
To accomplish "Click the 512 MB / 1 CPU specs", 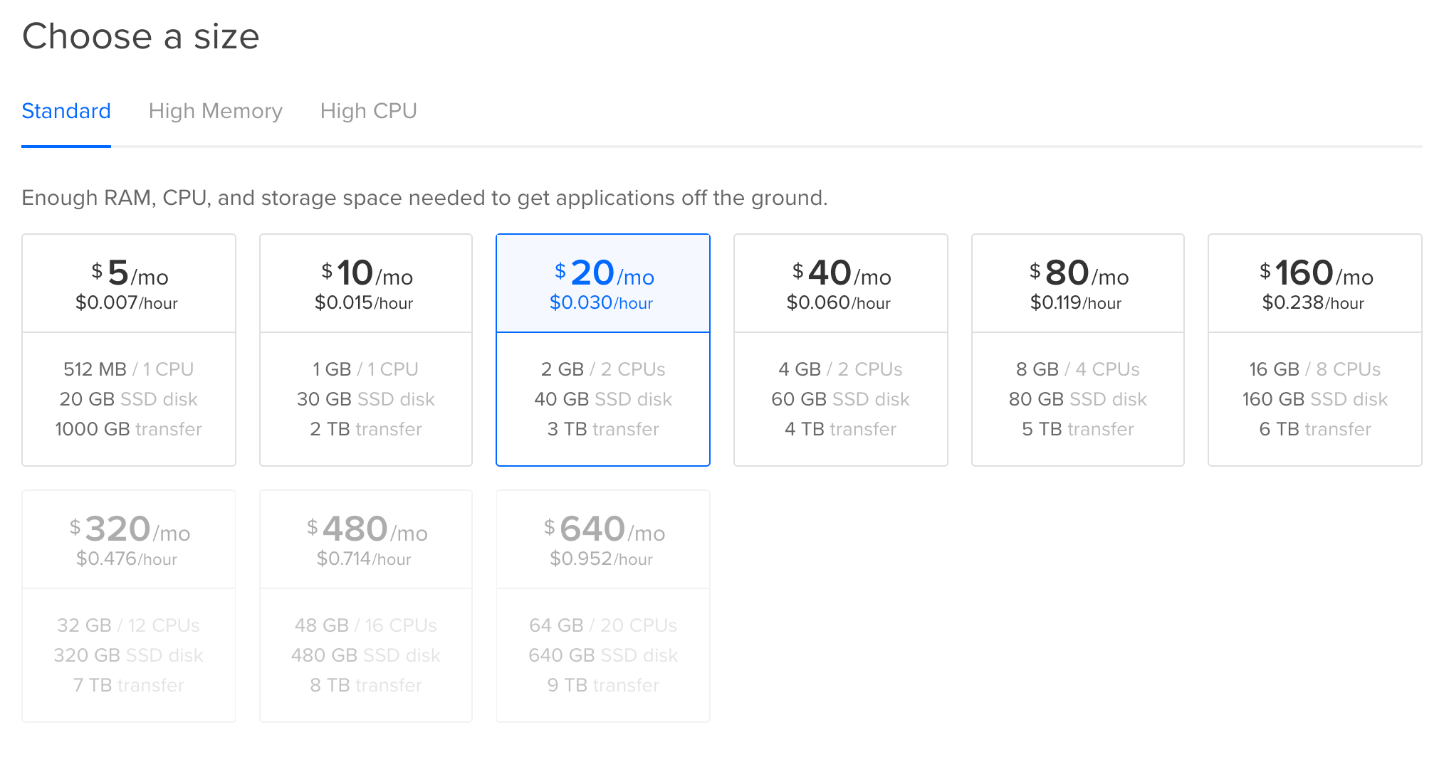I will 129,369.
